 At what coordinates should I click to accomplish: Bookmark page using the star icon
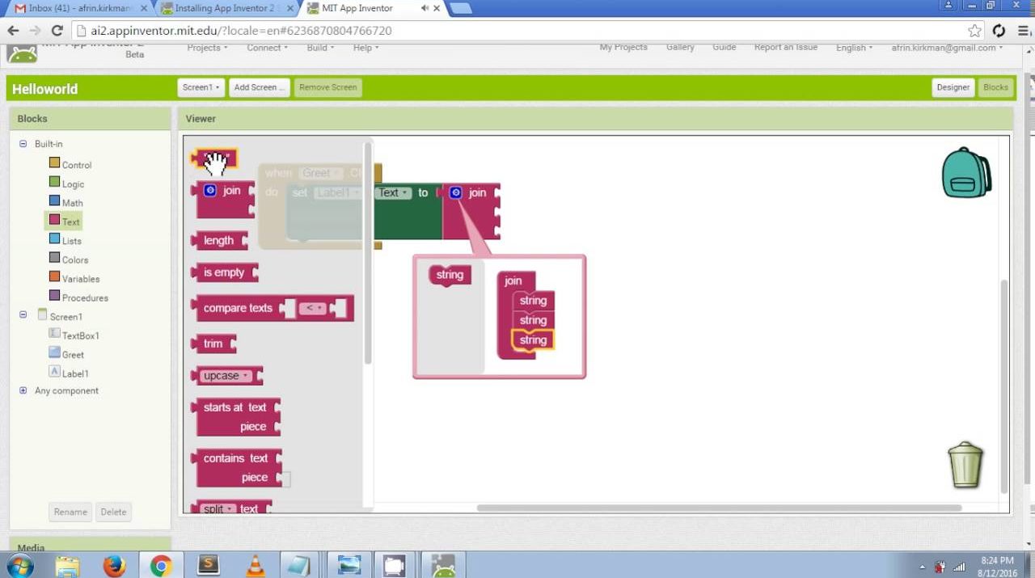(975, 31)
